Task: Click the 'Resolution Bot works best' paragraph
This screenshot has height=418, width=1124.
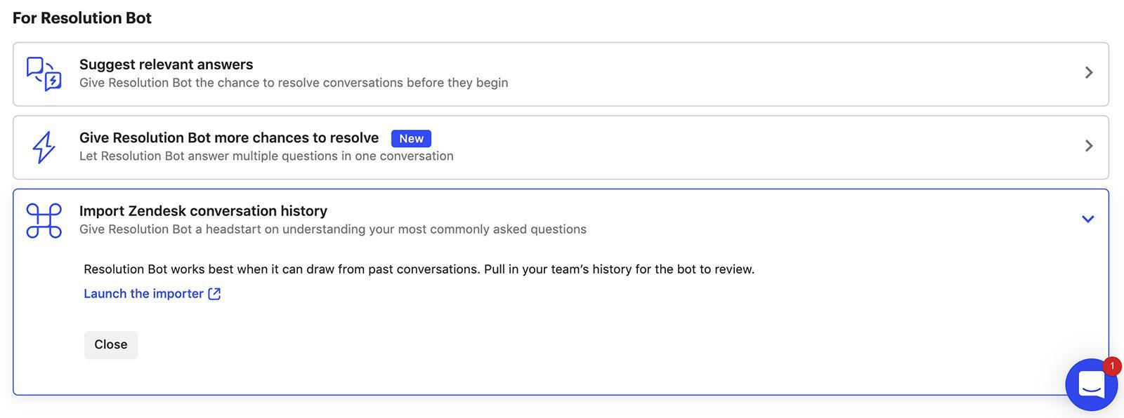Action: 419,269
